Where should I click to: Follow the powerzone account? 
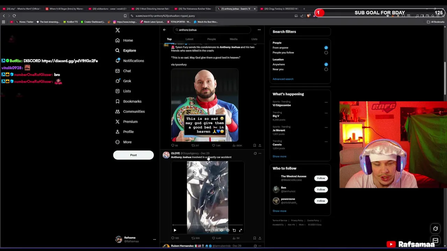coord(321,201)
